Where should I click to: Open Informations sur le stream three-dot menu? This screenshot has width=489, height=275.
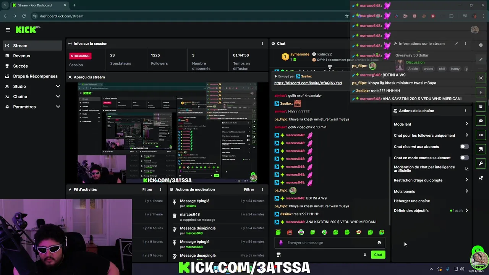[x=465, y=44]
